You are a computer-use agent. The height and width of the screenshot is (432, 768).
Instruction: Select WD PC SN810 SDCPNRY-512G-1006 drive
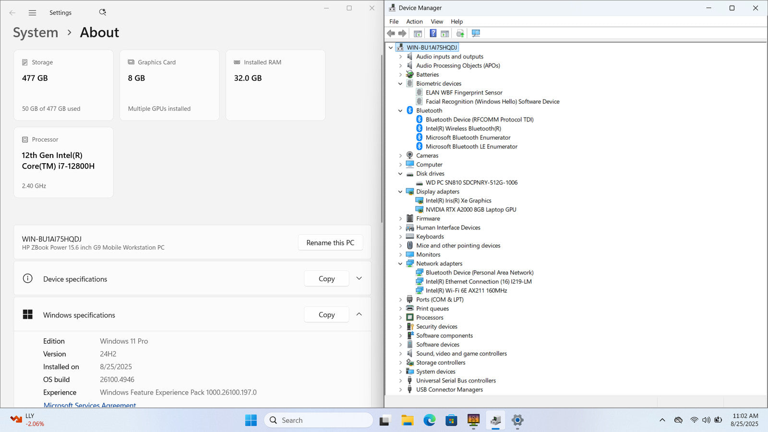tap(471, 182)
